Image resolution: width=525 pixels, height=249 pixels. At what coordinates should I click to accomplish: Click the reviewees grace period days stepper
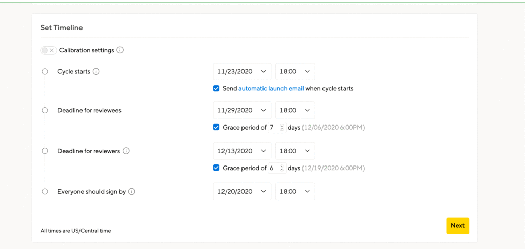pos(281,128)
